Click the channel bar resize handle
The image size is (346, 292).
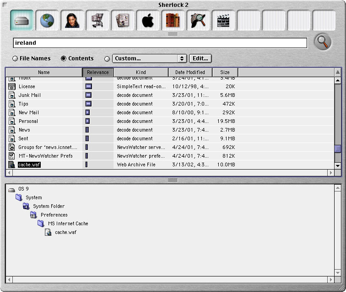click(x=173, y=34)
